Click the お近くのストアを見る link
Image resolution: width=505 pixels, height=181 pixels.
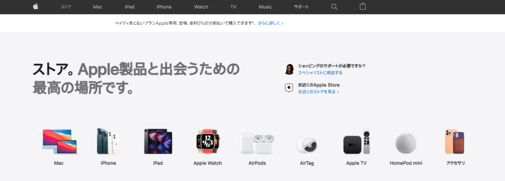pyautogui.click(x=319, y=91)
